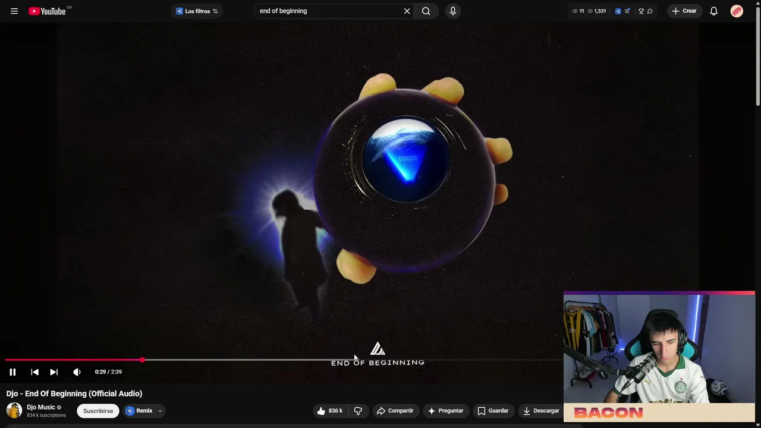Open the blue IQ extension icon in header
Viewport: 761px width, 428px height.
(618, 11)
